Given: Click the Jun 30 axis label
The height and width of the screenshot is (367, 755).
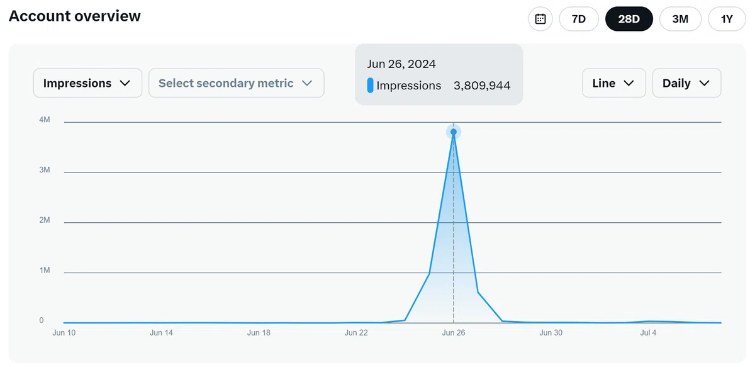Looking at the screenshot, I should (x=551, y=333).
